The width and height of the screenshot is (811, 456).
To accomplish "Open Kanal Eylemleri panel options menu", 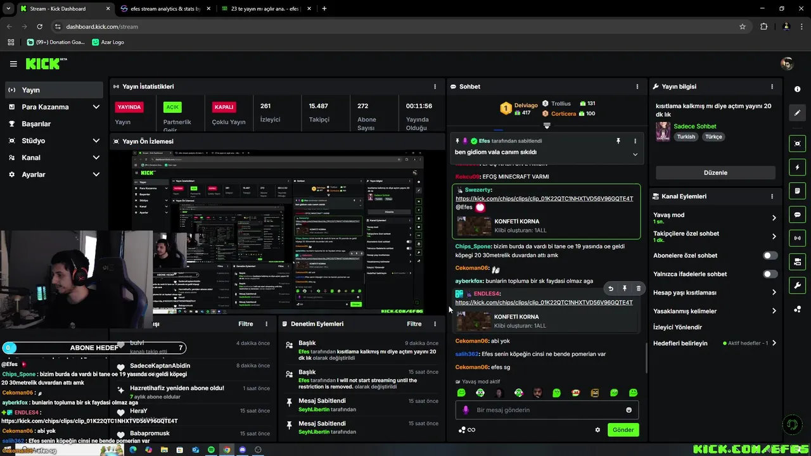I will click(x=772, y=196).
